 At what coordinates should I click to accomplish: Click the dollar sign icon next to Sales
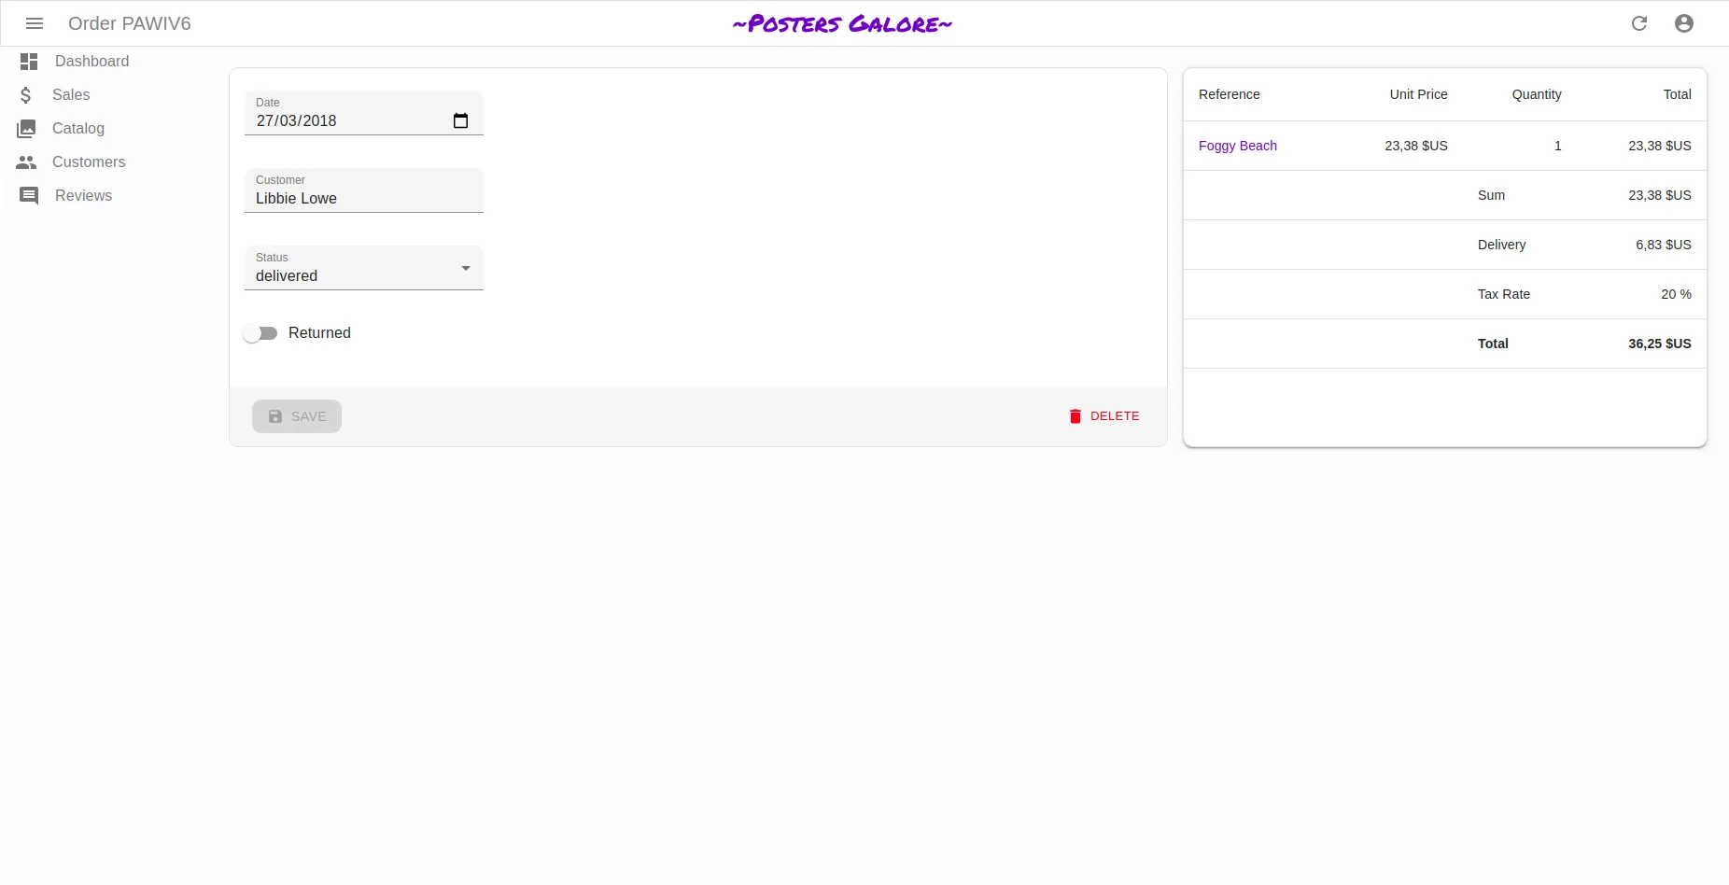[28, 95]
